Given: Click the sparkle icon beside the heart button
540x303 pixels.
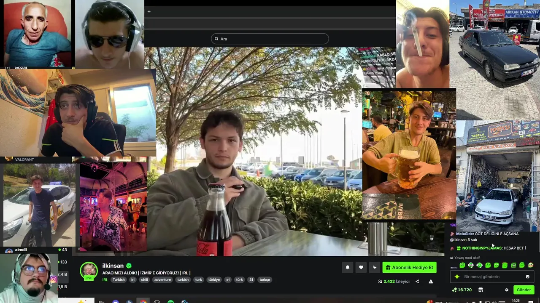Looking at the screenshot, I should pos(374,267).
